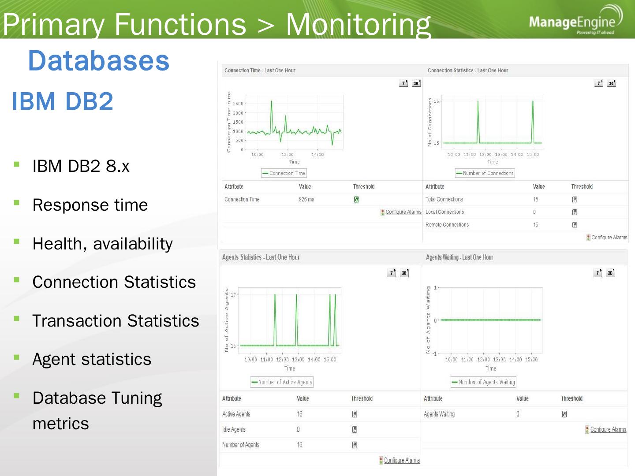
Task: Show 7-day graph for Connection Time panel
Action: tap(403, 83)
